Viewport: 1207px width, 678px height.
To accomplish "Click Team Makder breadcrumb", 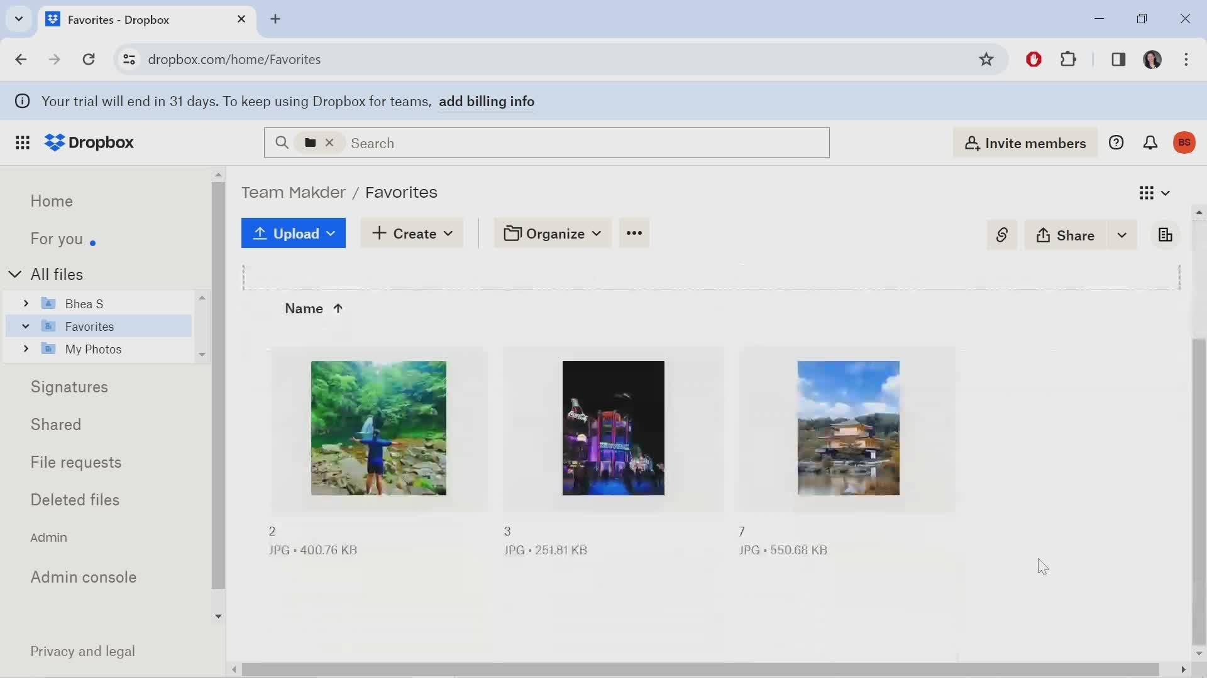I will [294, 193].
